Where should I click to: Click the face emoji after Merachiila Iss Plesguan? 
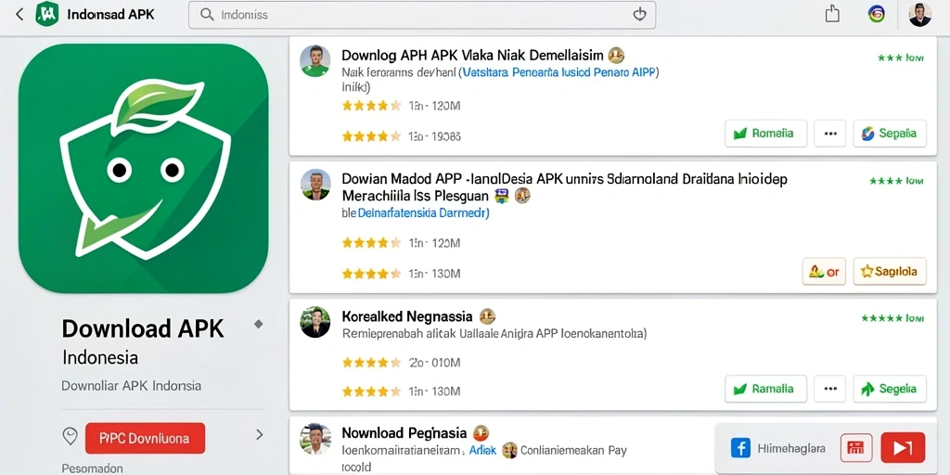(x=522, y=196)
